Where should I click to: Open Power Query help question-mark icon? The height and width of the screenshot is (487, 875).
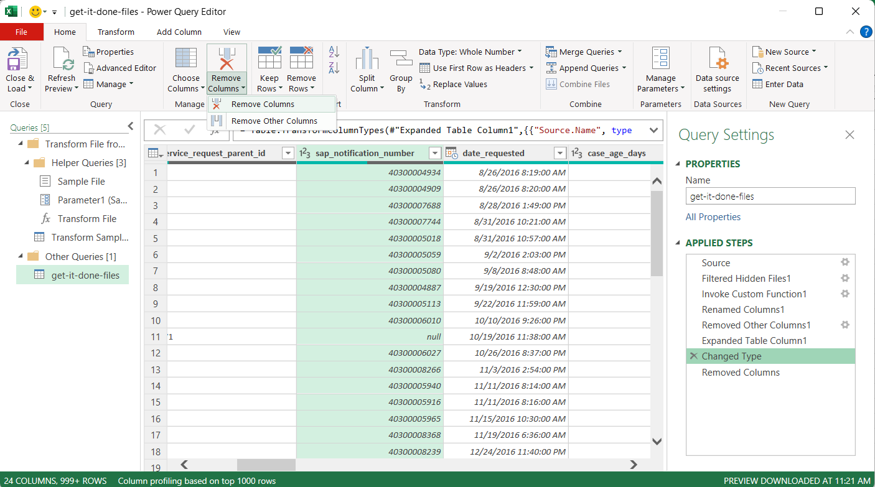(866, 32)
